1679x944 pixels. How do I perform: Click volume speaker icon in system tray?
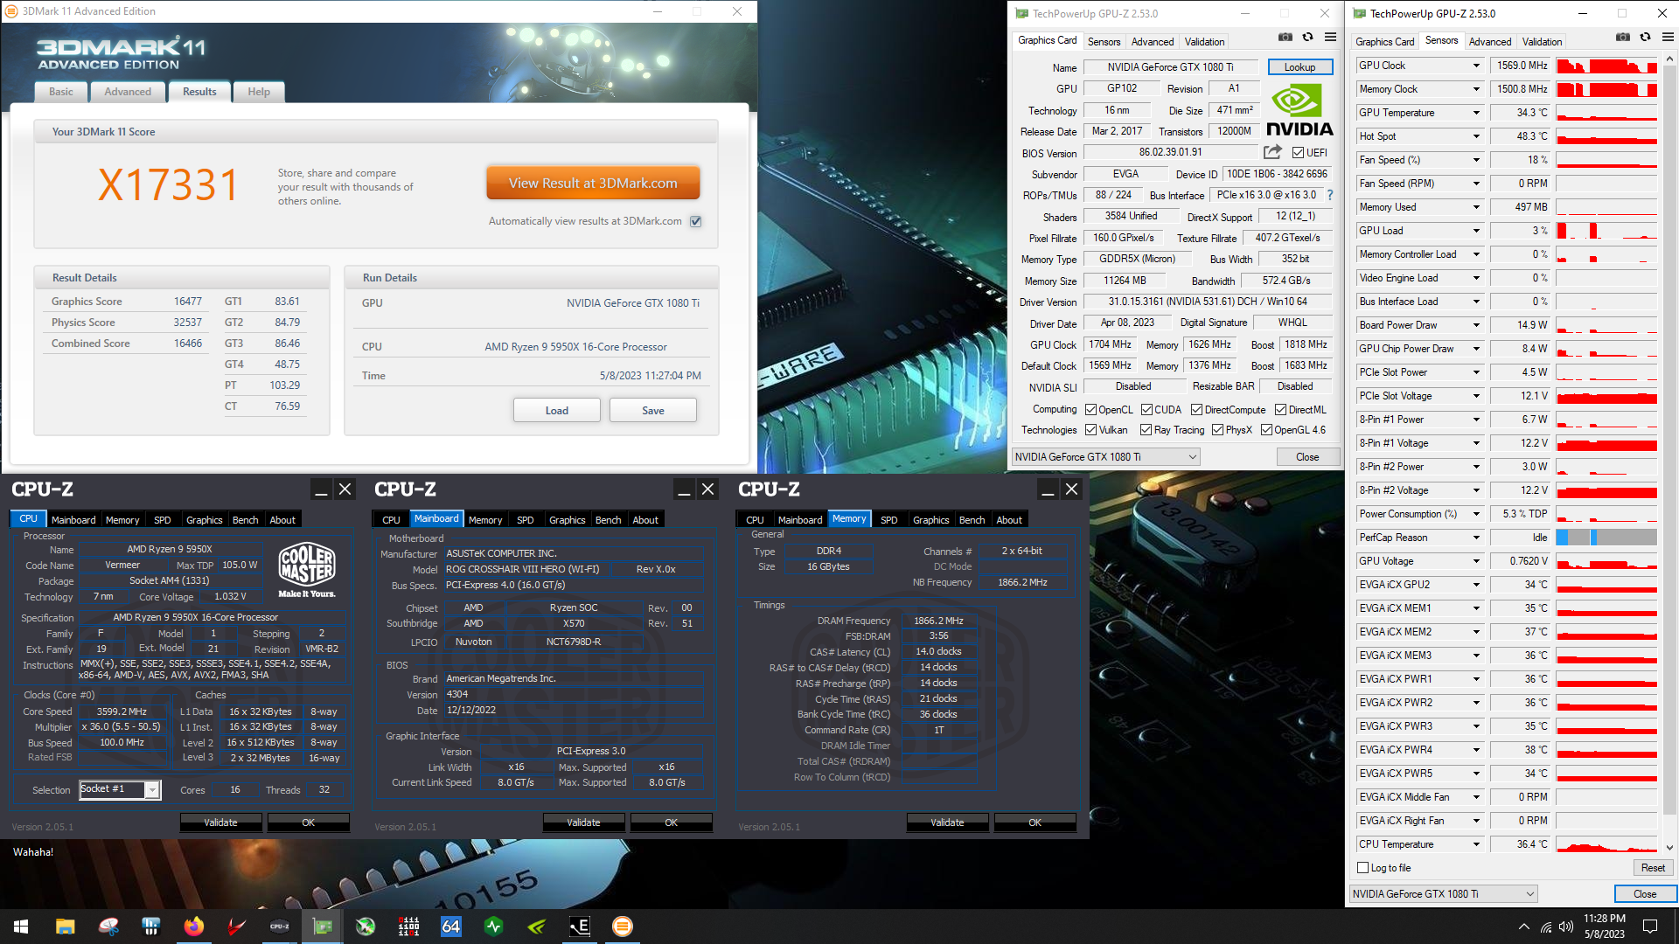[x=1565, y=927]
